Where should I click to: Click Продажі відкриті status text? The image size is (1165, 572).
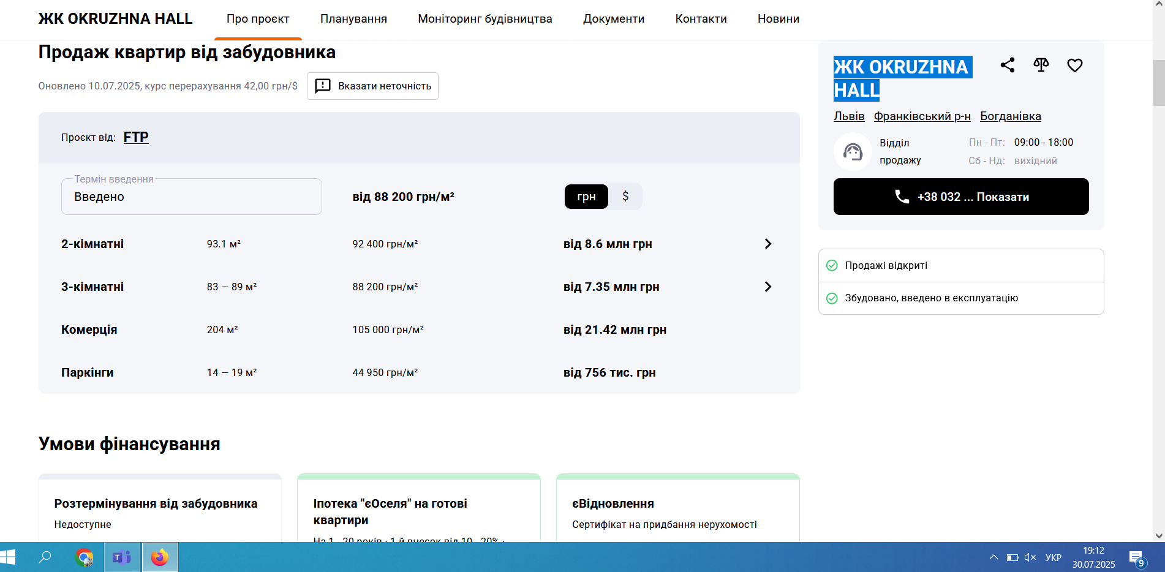[886, 265]
